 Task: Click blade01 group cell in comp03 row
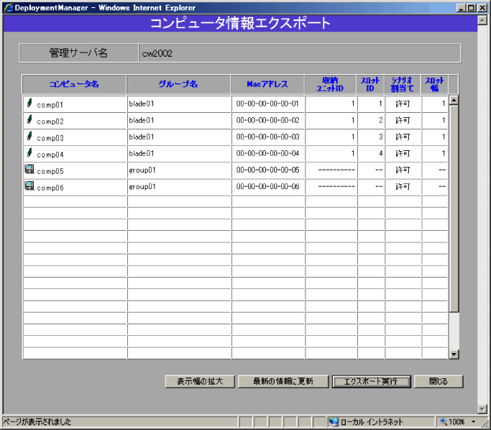[x=179, y=137]
